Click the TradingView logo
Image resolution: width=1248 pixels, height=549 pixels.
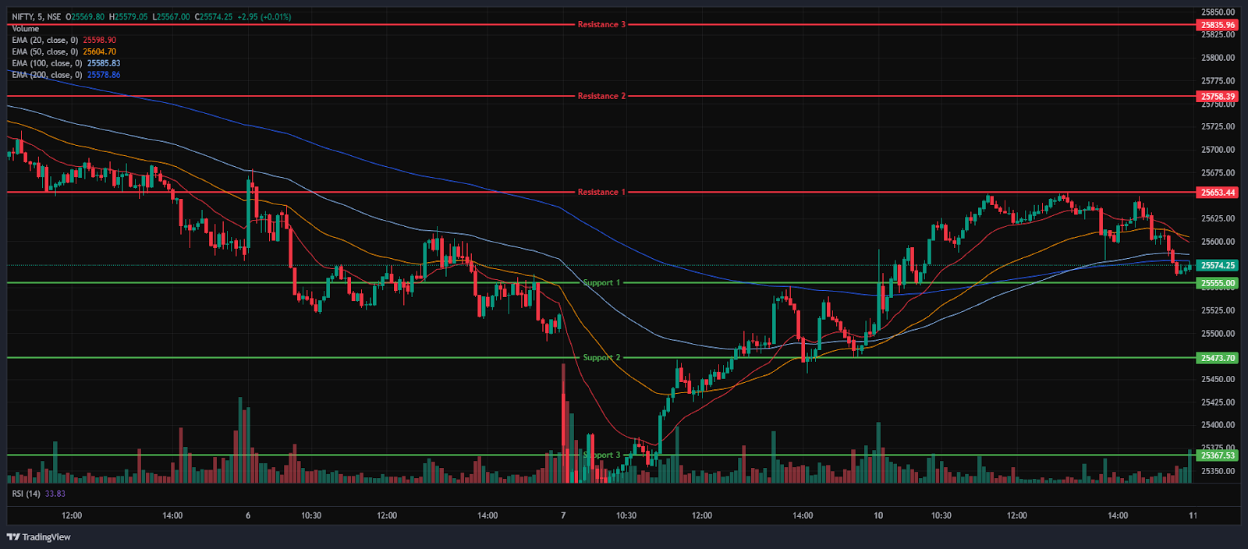coord(39,537)
